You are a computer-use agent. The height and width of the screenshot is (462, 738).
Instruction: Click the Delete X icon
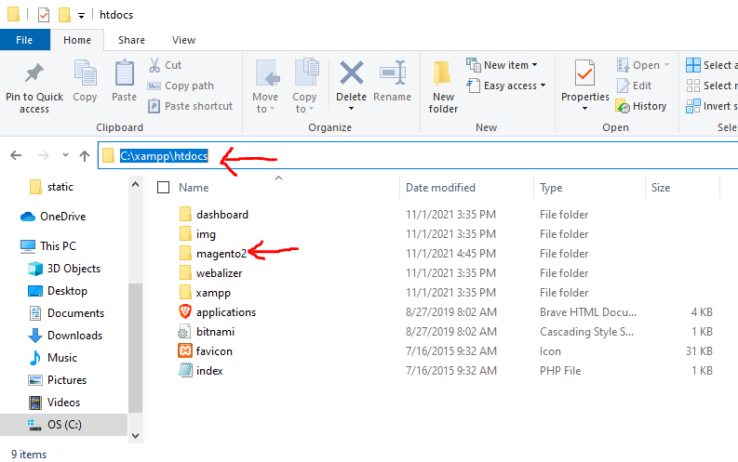click(x=352, y=73)
